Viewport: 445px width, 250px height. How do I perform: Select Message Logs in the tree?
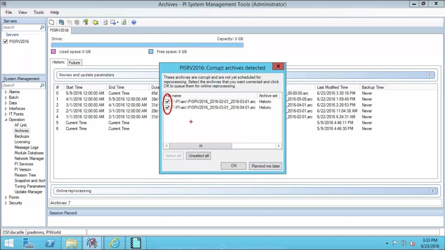[x=26, y=147]
